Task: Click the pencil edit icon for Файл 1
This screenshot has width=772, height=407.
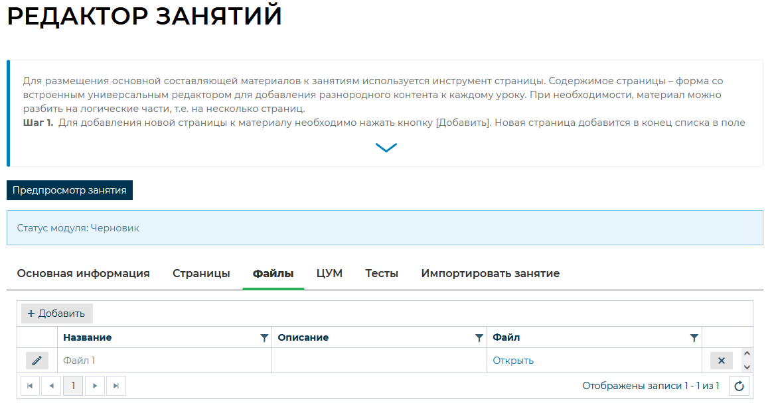Action: click(x=37, y=361)
